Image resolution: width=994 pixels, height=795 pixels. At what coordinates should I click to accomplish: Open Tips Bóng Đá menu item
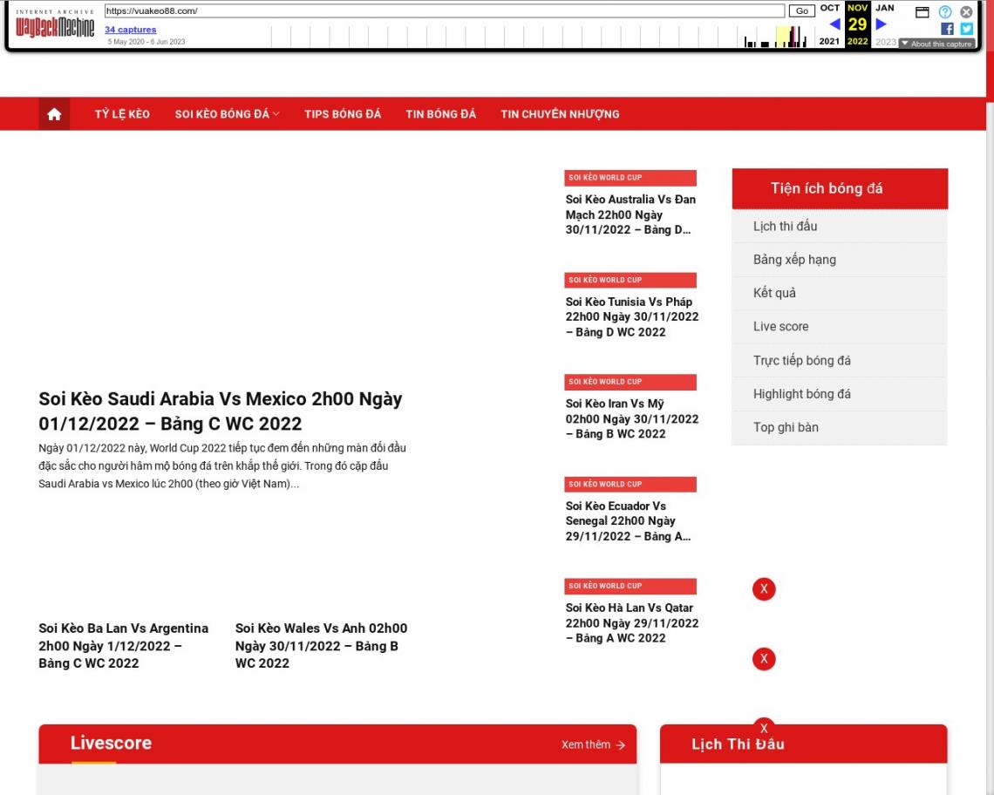[343, 114]
